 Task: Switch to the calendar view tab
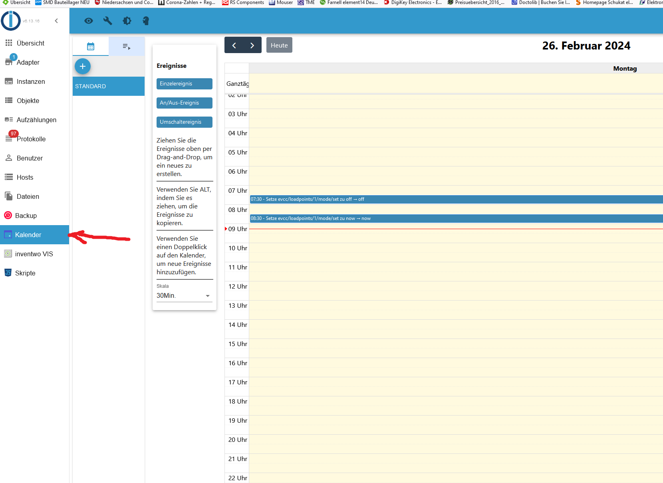(x=91, y=46)
